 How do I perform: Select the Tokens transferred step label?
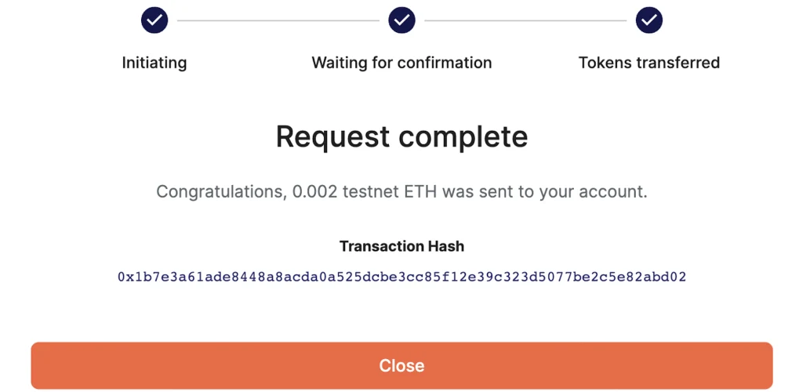pyautogui.click(x=648, y=63)
